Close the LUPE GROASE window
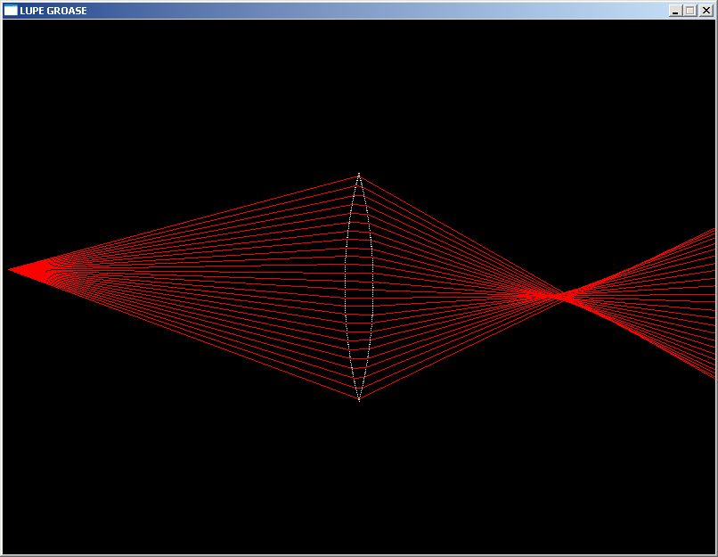This screenshot has height=557, width=718. [706, 11]
